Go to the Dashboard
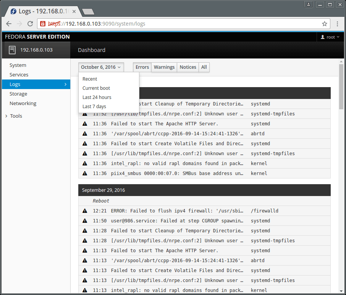This screenshot has height=295, width=346. click(x=92, y=50)
